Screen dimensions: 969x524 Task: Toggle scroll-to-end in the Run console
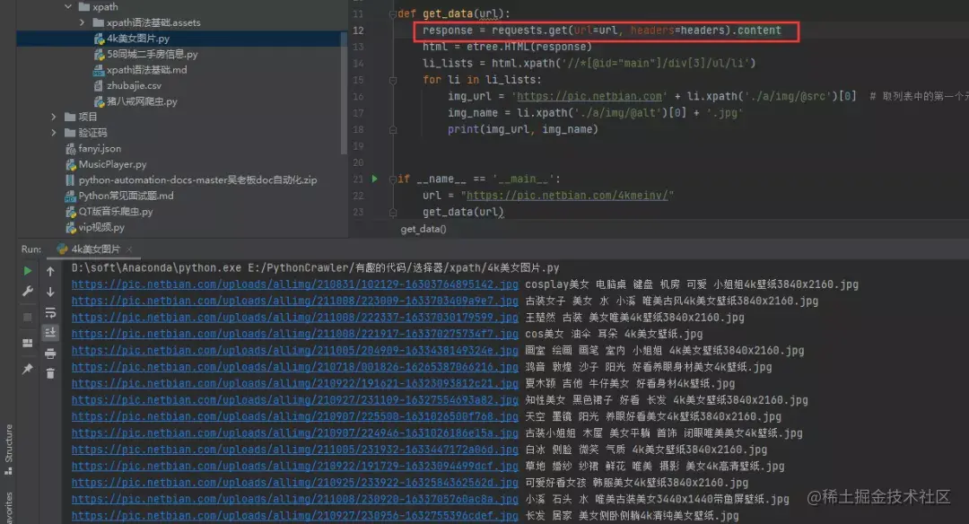tap(50, 333)
